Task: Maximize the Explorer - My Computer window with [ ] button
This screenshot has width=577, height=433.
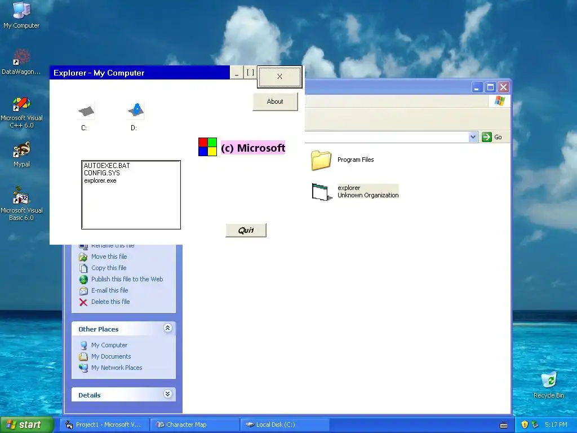Action: pos(250,73)
